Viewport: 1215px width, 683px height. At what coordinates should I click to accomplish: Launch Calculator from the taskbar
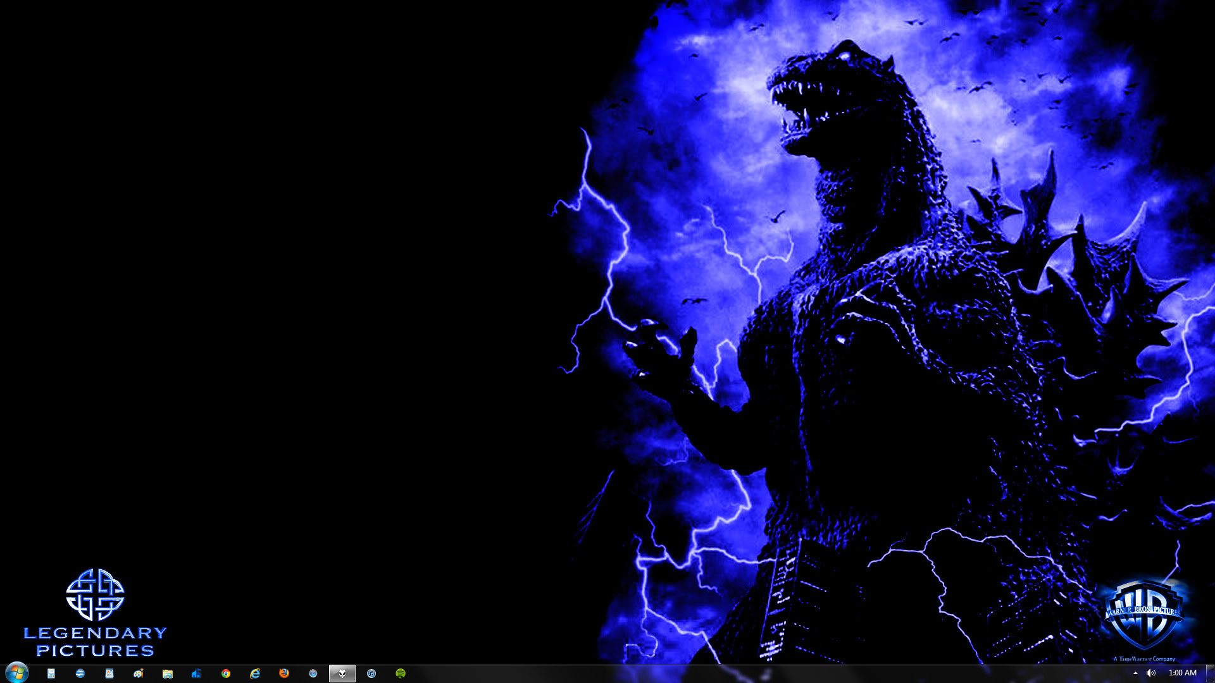[x=51, y=674]
